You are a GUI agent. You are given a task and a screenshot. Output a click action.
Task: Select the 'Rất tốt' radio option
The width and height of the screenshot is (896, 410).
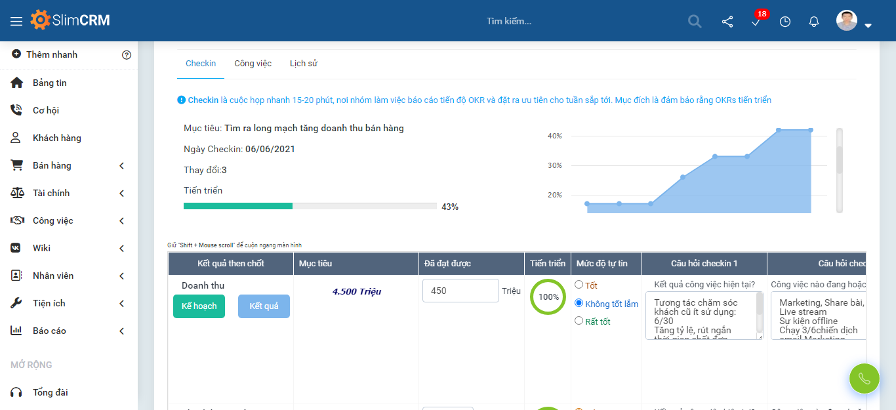coord(579,321)
